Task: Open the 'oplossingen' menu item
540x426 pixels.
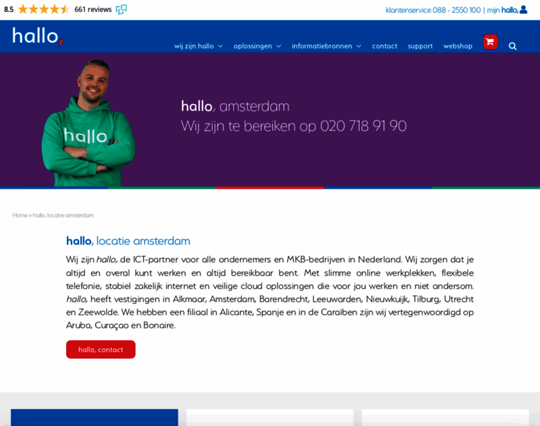Action: point(253,46)
